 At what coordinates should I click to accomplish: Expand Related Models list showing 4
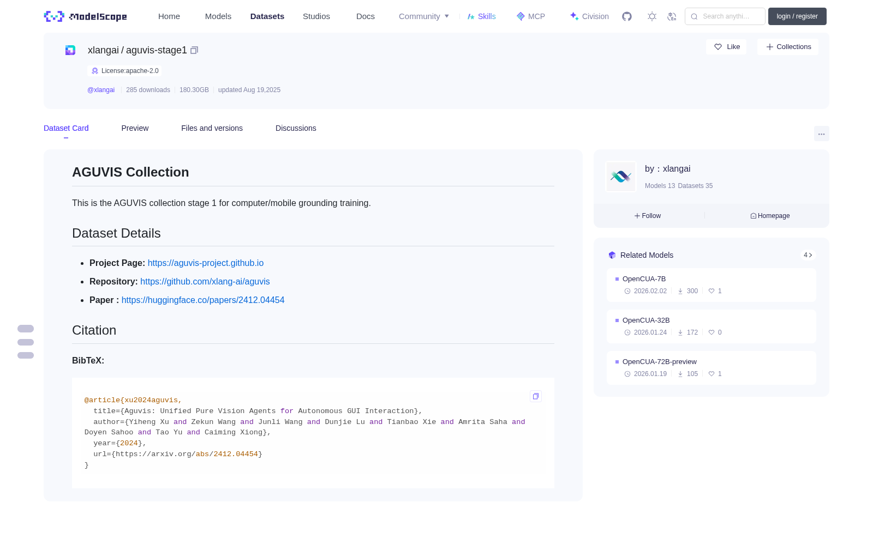coord(808,255)
